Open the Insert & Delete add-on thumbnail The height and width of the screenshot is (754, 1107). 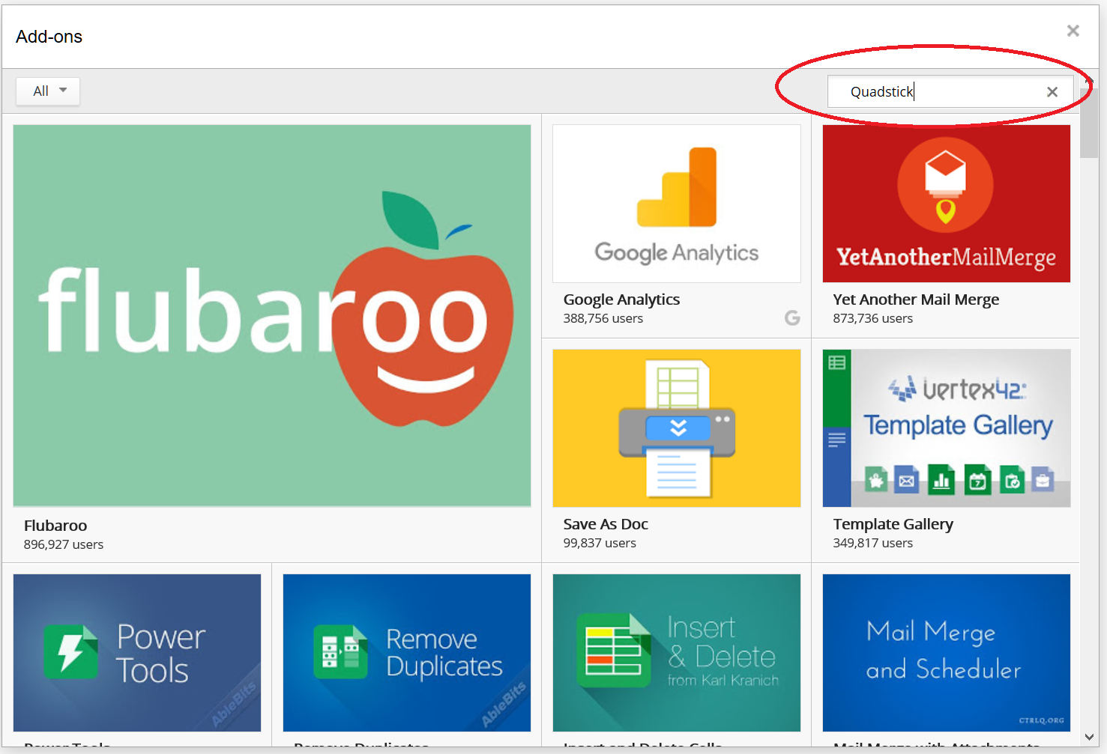click(677, 653)
